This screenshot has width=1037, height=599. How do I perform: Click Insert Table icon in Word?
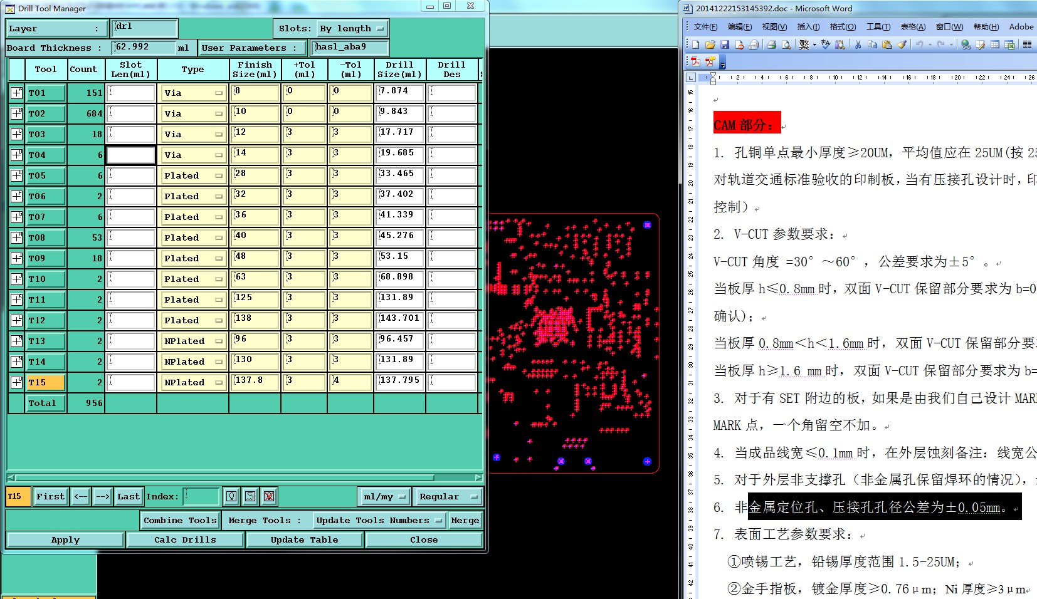click(995, 44)
